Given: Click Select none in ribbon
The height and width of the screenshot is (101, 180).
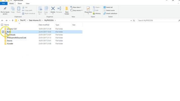Looking at the screenshot, I should (109, 10).
